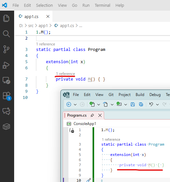Click New Project icon in Visual Studio
170x182 pixels.
click(92, 104)
